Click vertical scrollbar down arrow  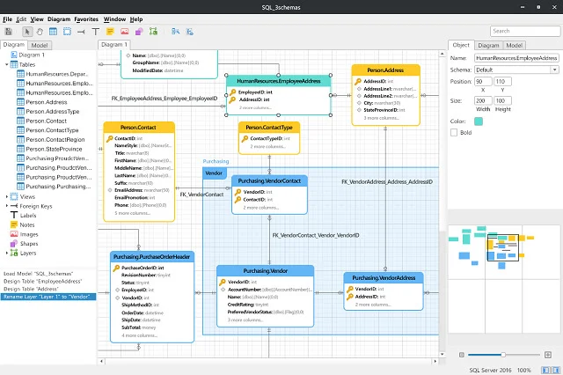point(442,354)
